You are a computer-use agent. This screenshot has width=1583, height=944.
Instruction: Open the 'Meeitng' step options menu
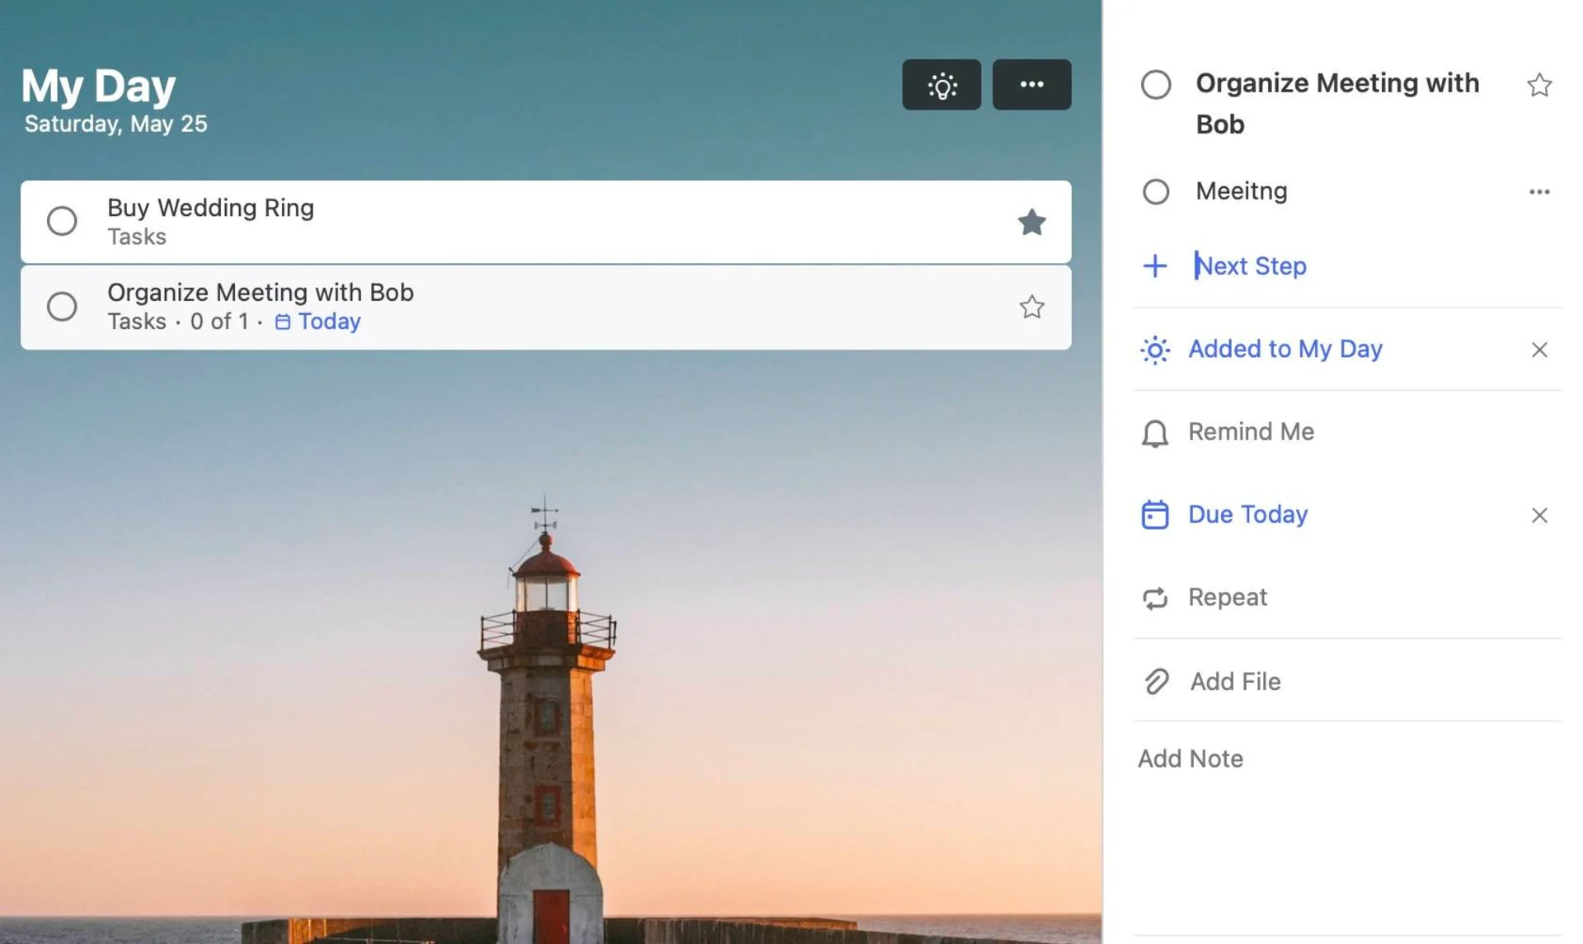[x=1539, y=191]
